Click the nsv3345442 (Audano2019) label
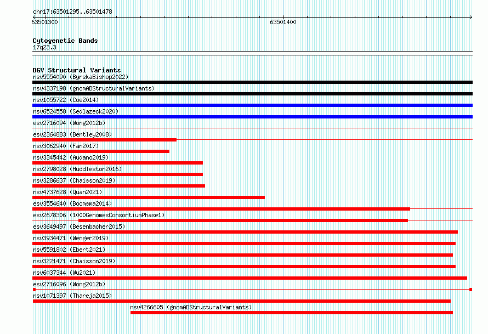 (71, 157)
